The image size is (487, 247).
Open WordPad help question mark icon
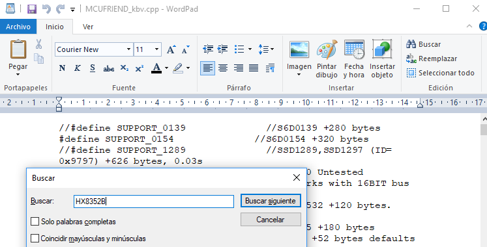483,26
